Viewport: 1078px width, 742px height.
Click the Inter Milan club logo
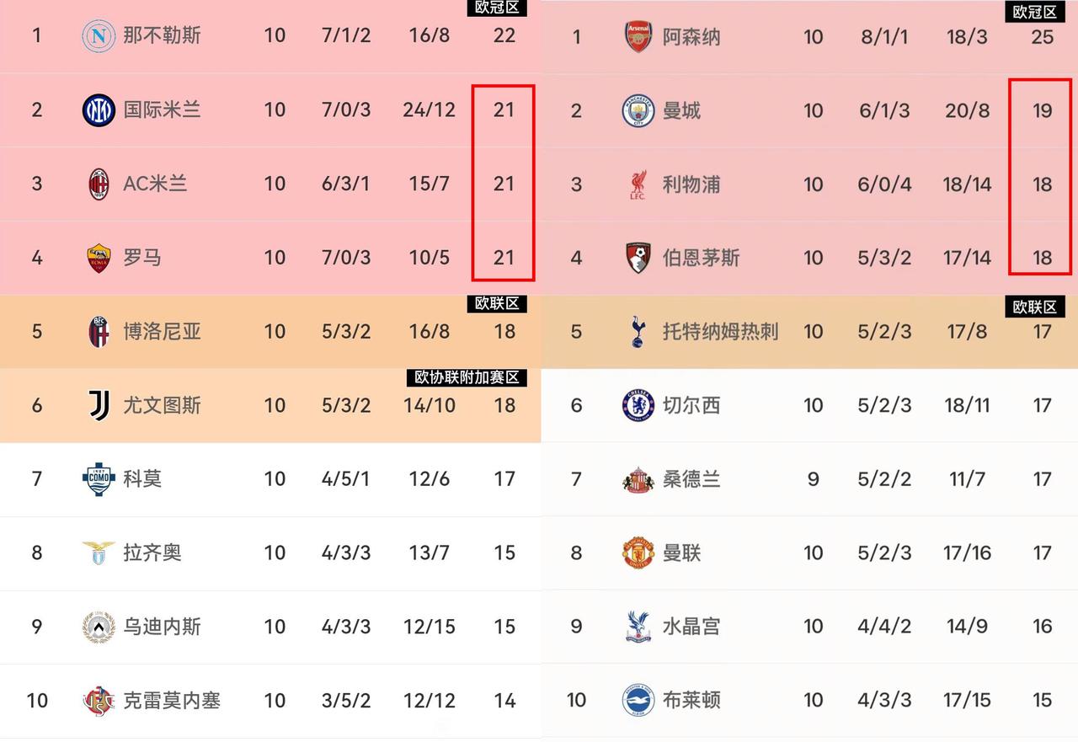point(99,110)
